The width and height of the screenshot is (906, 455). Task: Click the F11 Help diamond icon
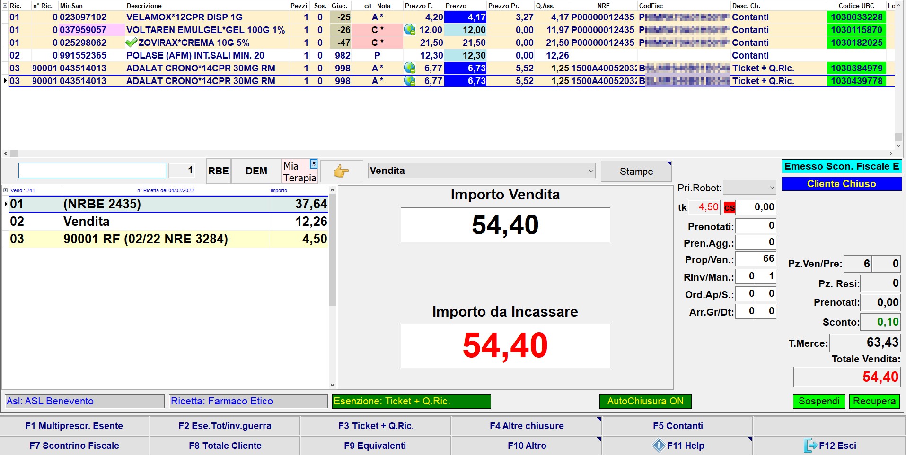[x=659, y=446]
